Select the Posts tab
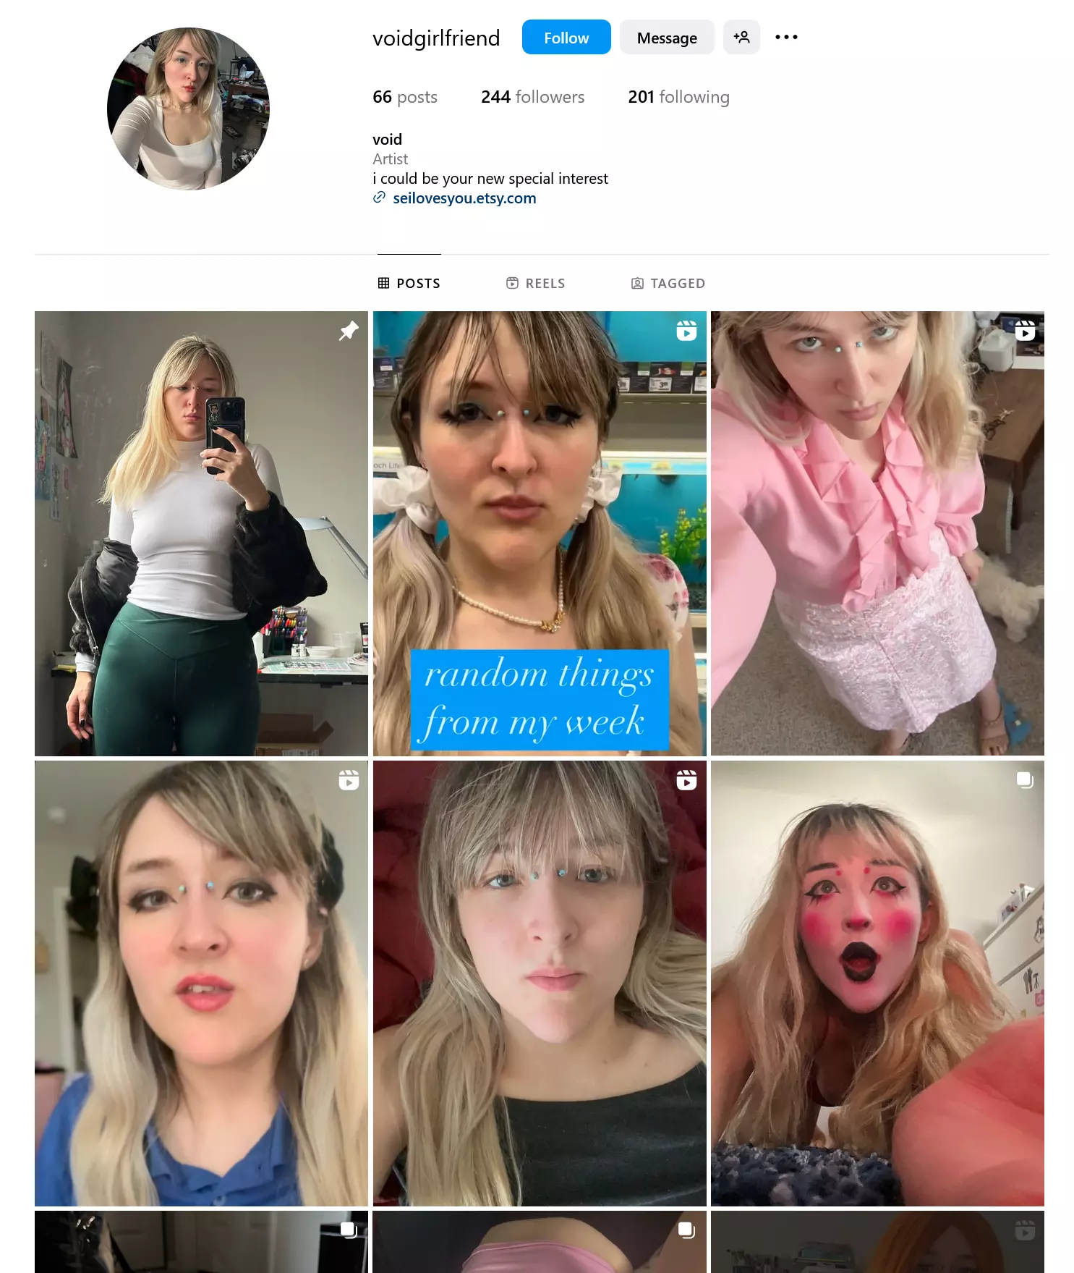The image size is (1074, 1273). (x=409, y=283)
